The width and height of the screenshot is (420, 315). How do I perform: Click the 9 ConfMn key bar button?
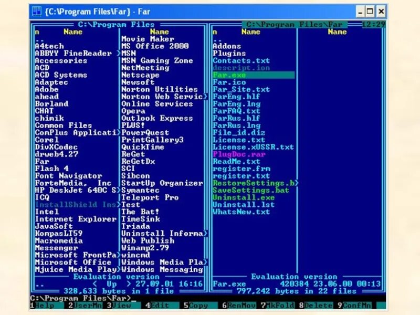pyautogui.click(x=354, y=306)
